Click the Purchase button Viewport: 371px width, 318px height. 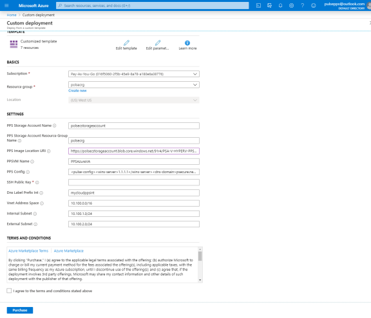[x=20, y=310]
